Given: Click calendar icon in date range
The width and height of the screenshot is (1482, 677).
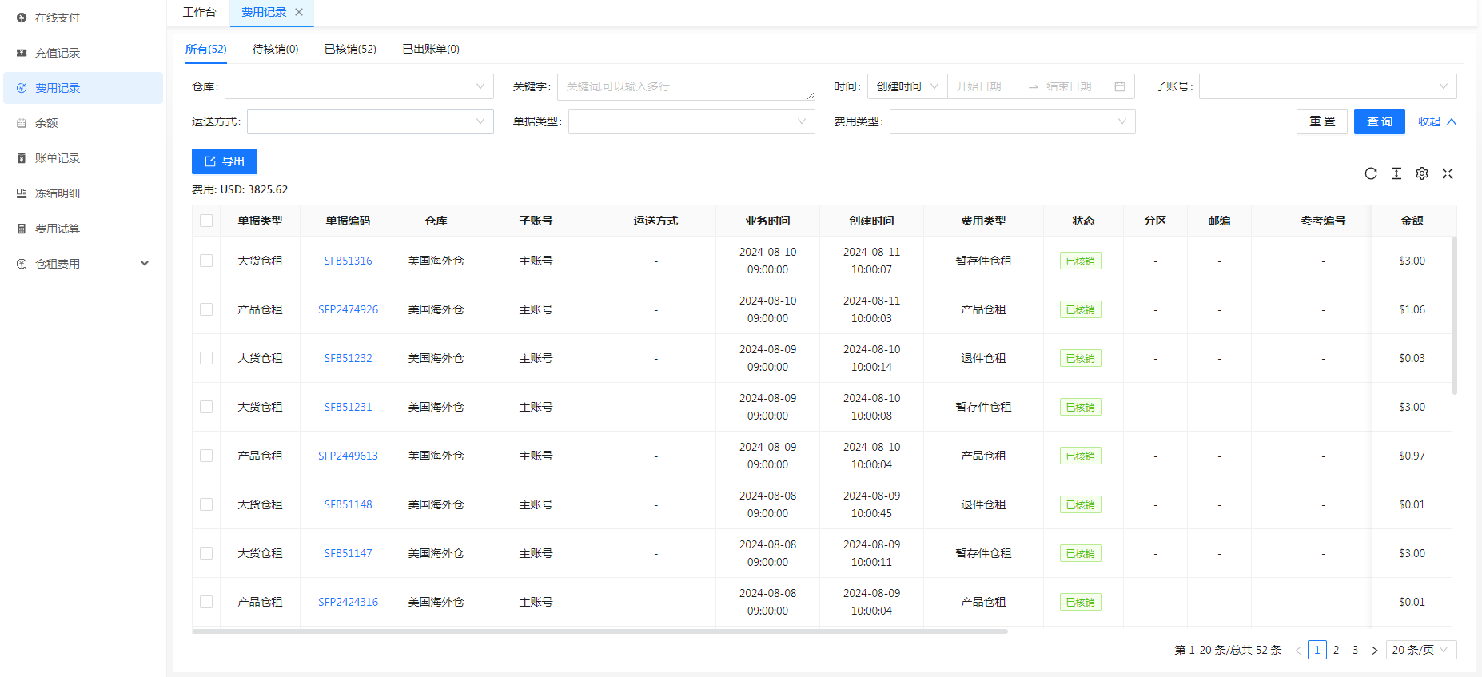Looking at the screenshot, I should click(1120, 86).
